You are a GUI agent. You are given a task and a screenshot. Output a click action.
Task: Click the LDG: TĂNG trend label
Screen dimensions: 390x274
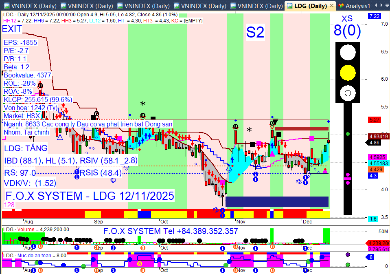coord(26,148)
